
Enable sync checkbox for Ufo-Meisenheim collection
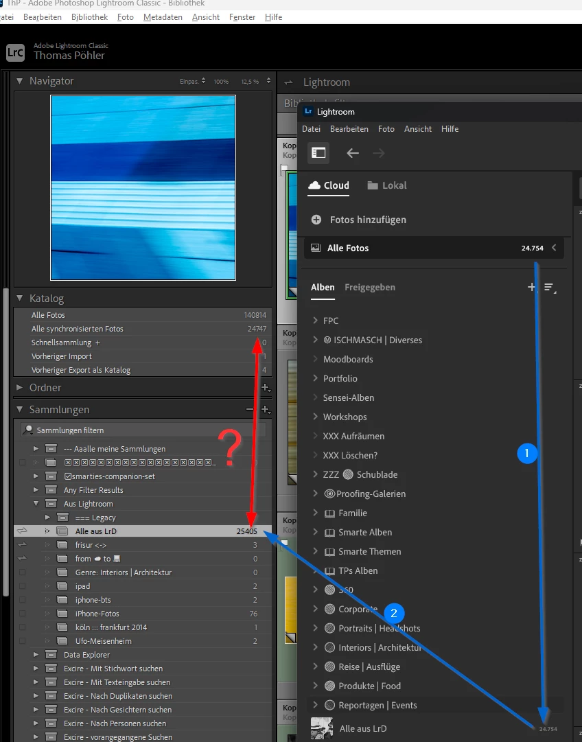[22, 640]
